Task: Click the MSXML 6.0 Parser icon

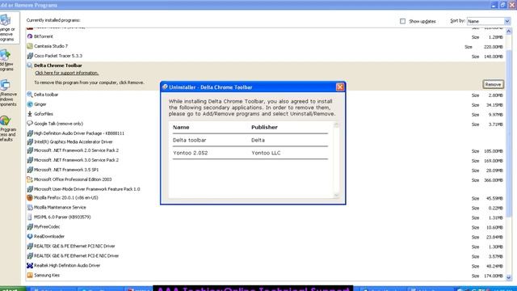Action: point(30,217)
